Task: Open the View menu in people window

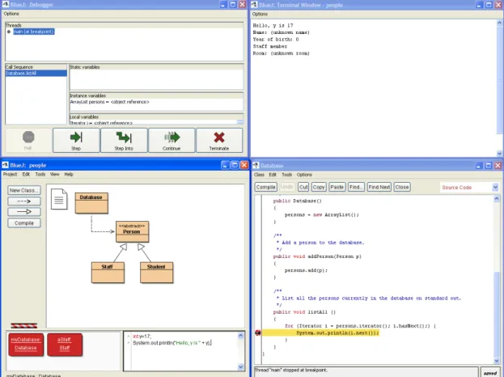Action: [x=55, y=174]
